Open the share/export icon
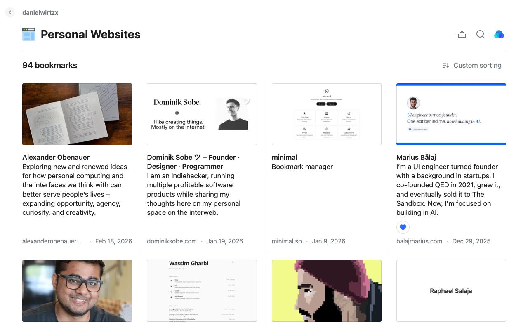Viewport: 528px width, 330px height. pos(462,34)
